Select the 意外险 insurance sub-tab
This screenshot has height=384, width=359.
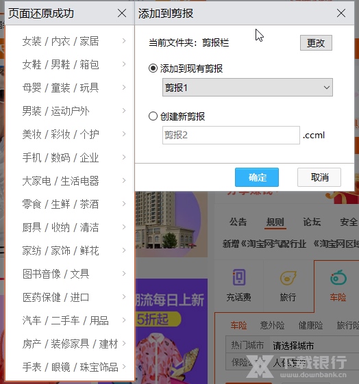[272, 325]
